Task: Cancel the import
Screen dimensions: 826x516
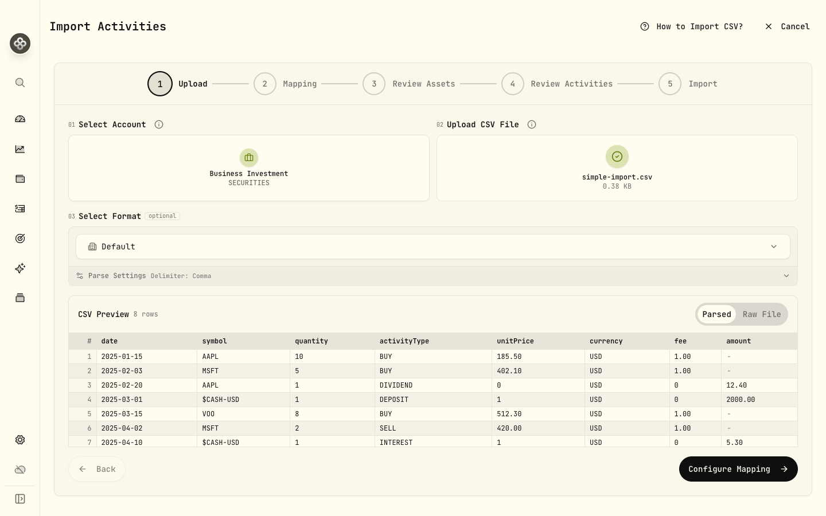Action: tap(787, 26)
